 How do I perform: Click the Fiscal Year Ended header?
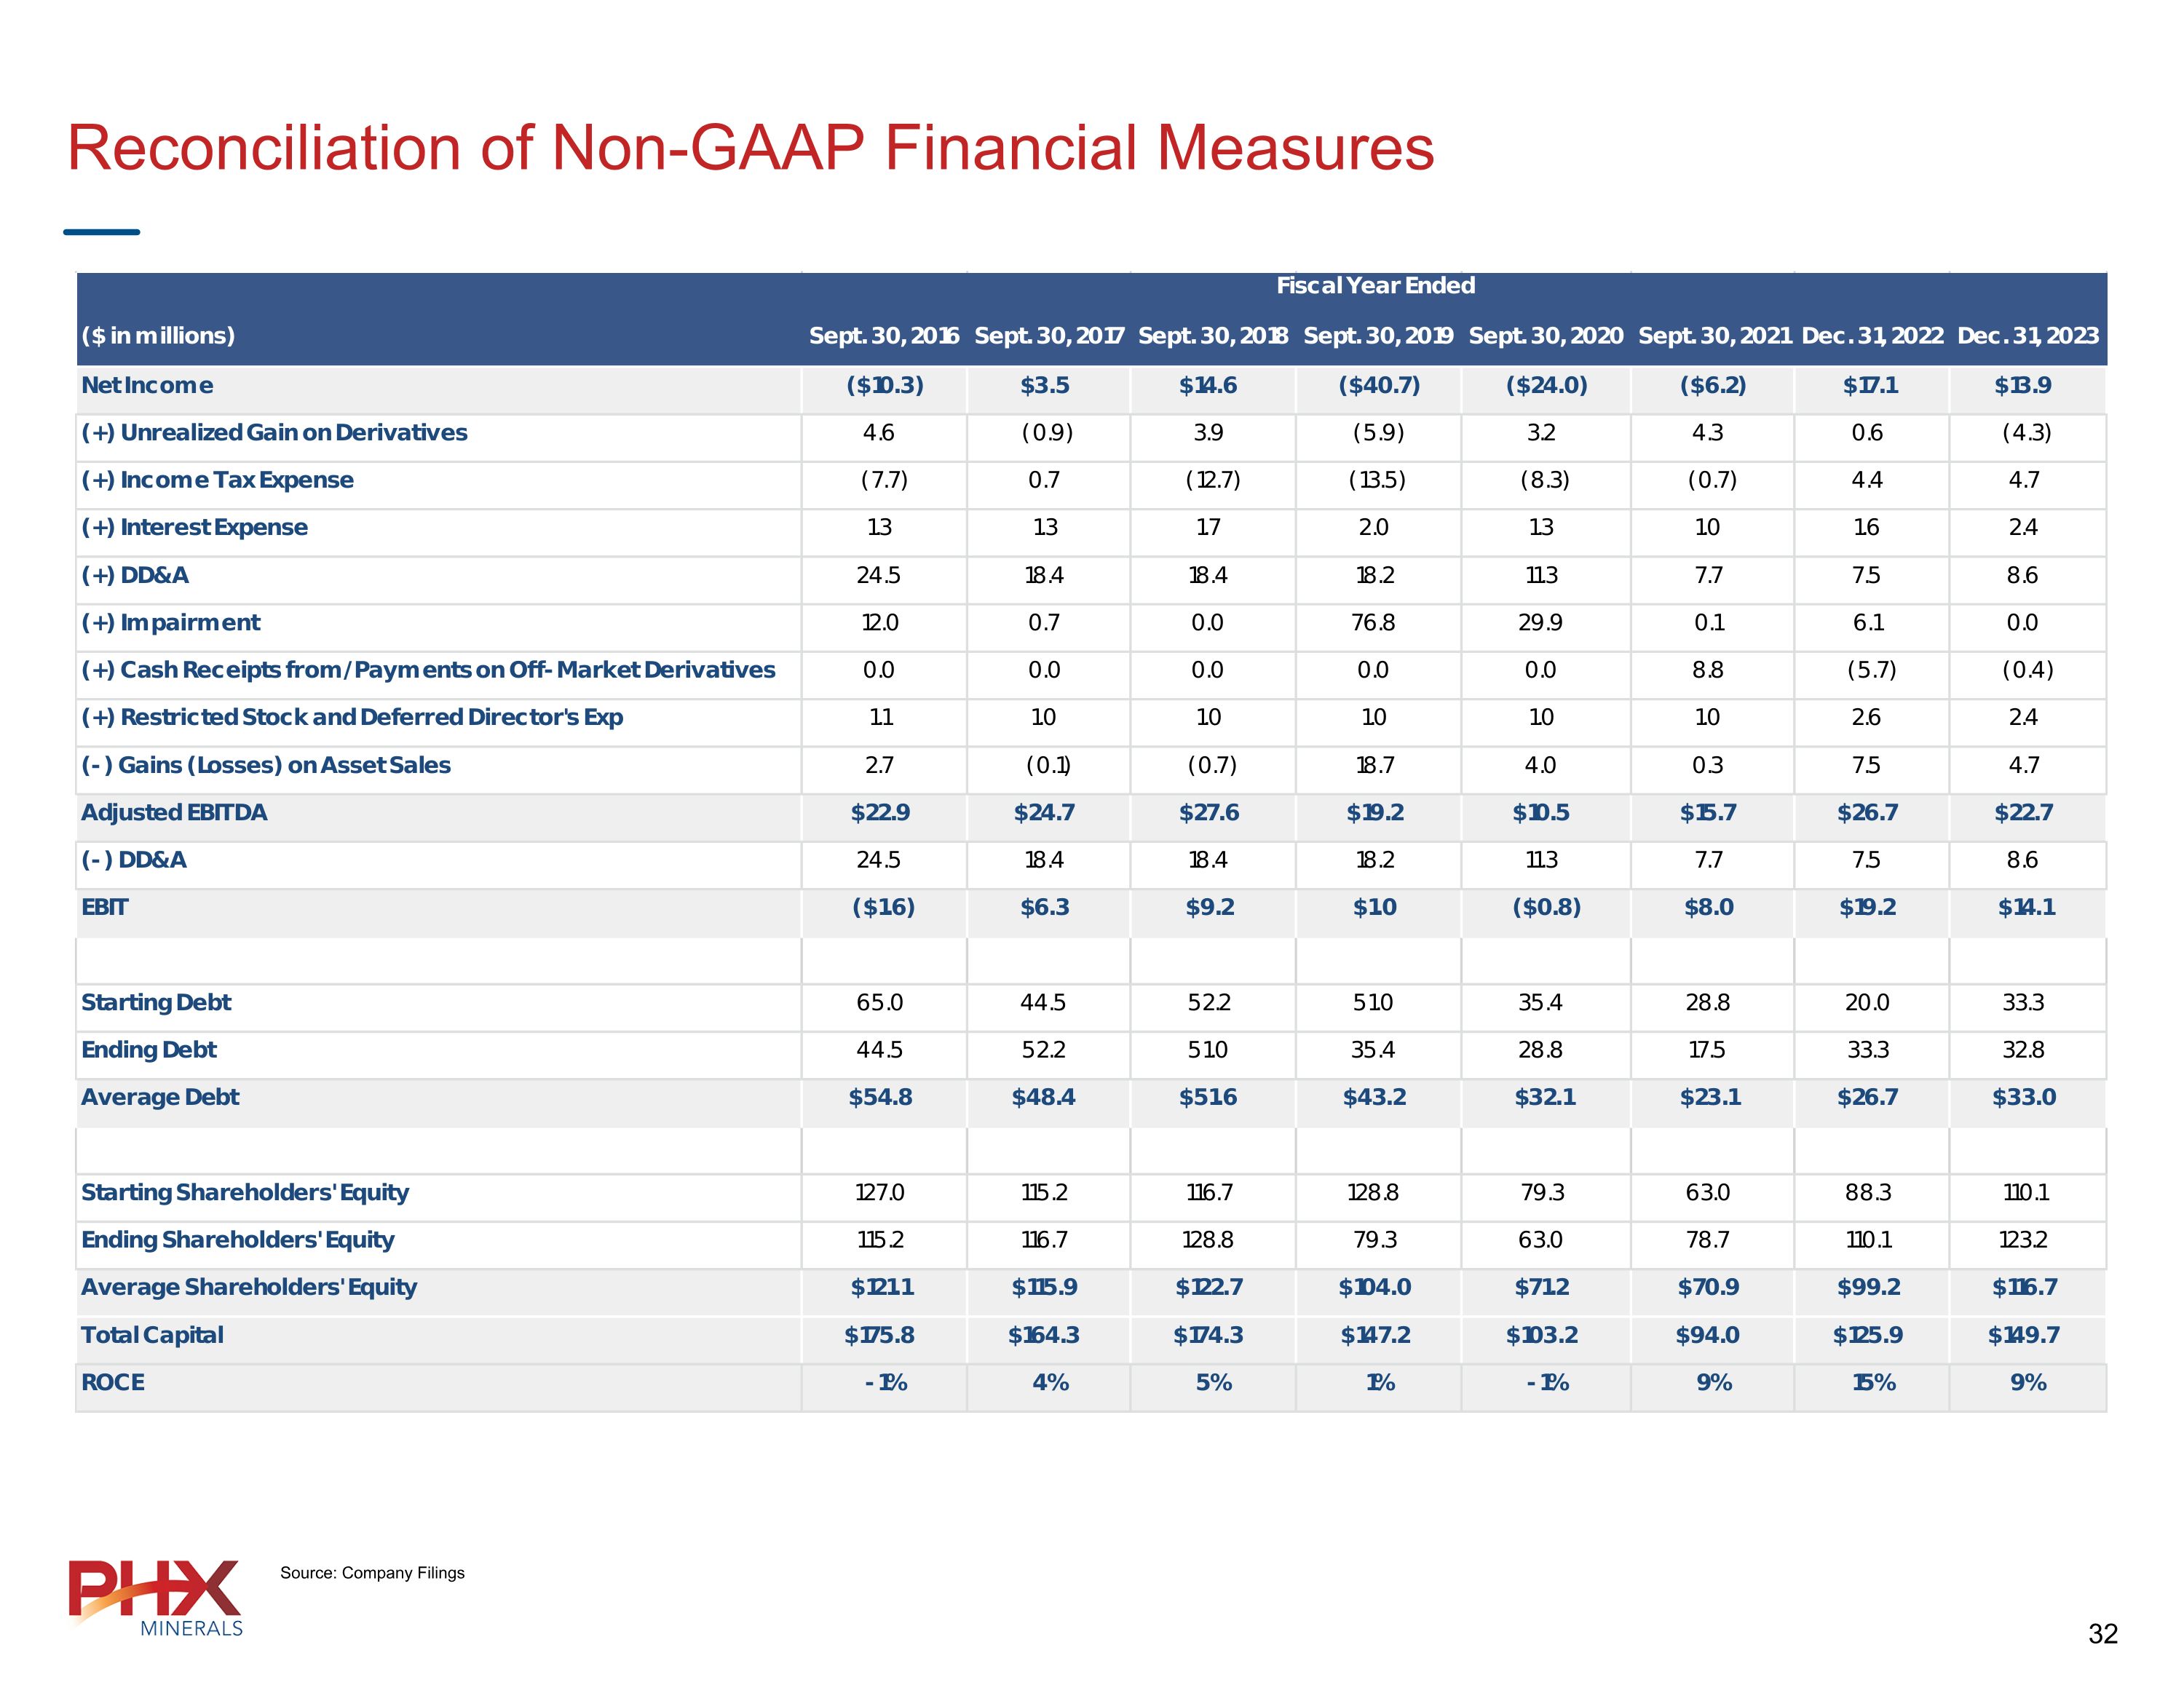click(x=1375, y=286)
